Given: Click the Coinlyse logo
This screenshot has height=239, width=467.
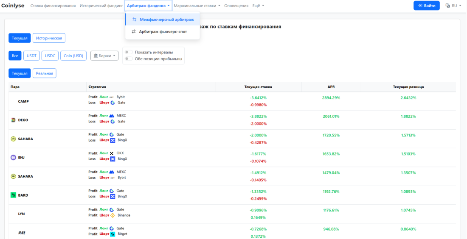Looking at the screenshot, I should coord(13,6).
